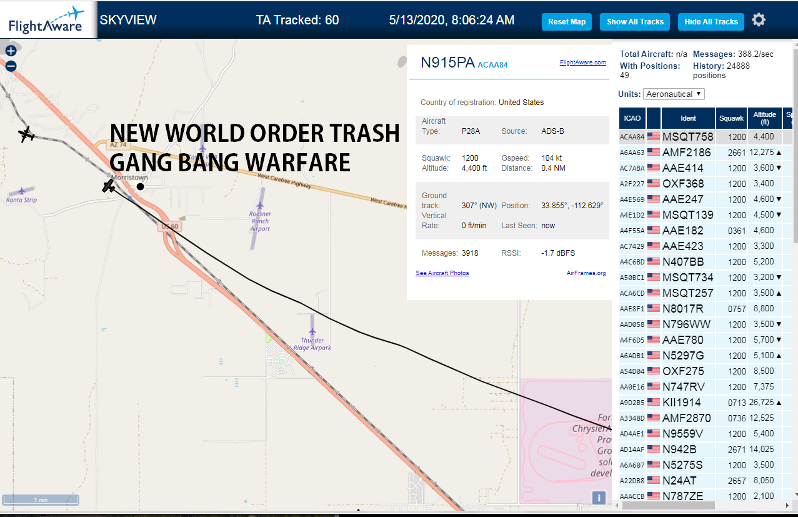Open the map info attribution button
The height and width of the screenshot is (517, 798).
pos(599,498)
